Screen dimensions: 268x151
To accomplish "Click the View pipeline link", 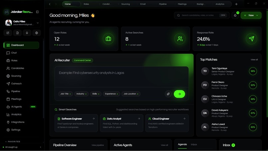I will point(98,145).
